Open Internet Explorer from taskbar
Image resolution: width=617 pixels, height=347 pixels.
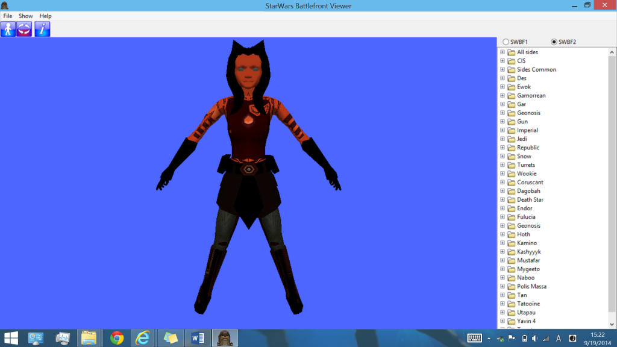click(142, 338)
